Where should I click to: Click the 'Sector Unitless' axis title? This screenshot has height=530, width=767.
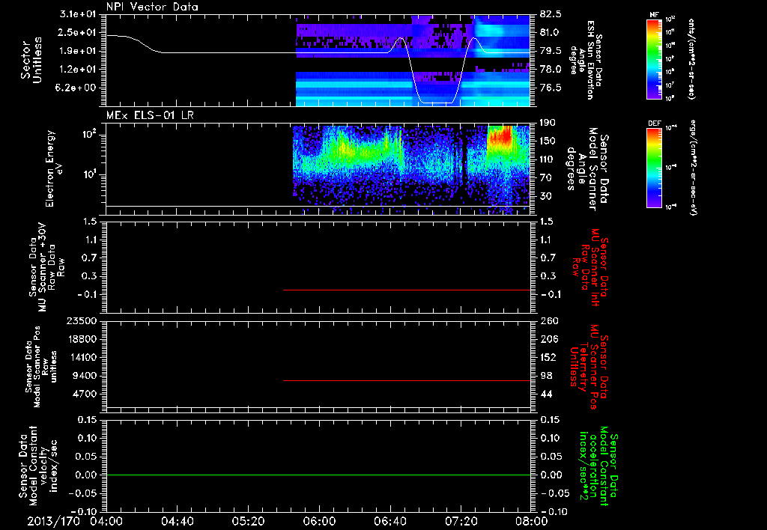(31, 60)
